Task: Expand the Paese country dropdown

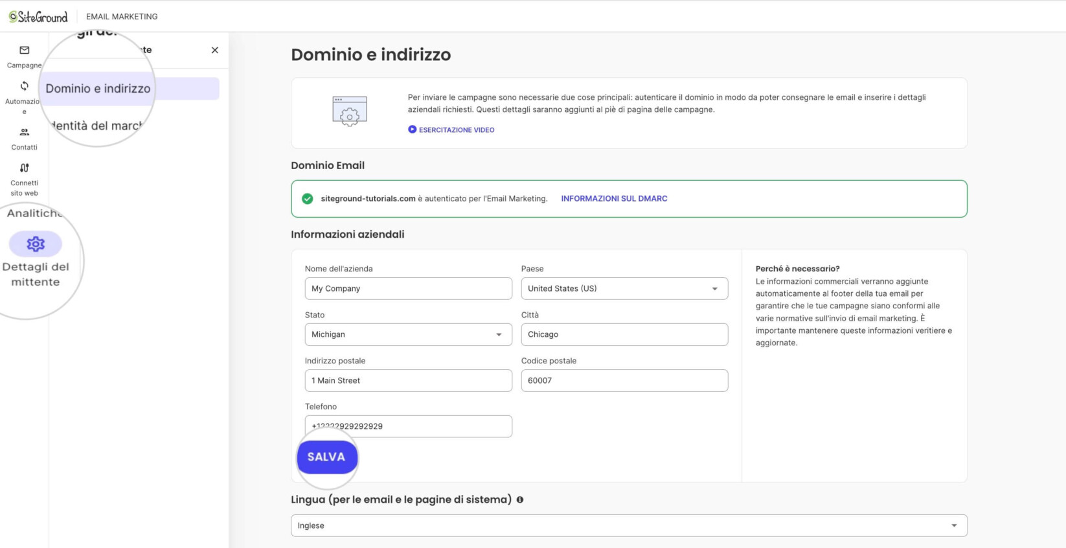Action: coord(624,288)
